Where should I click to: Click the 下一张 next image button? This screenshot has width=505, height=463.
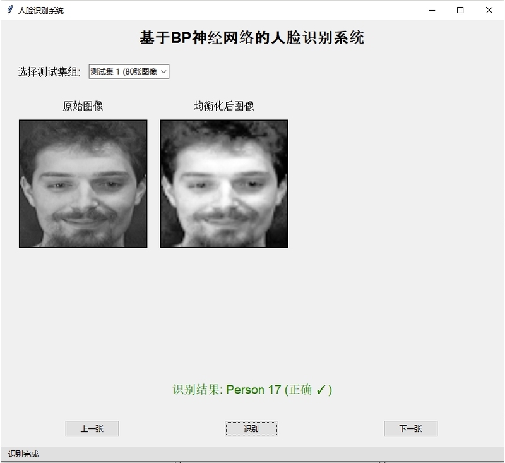pos(411,428)
